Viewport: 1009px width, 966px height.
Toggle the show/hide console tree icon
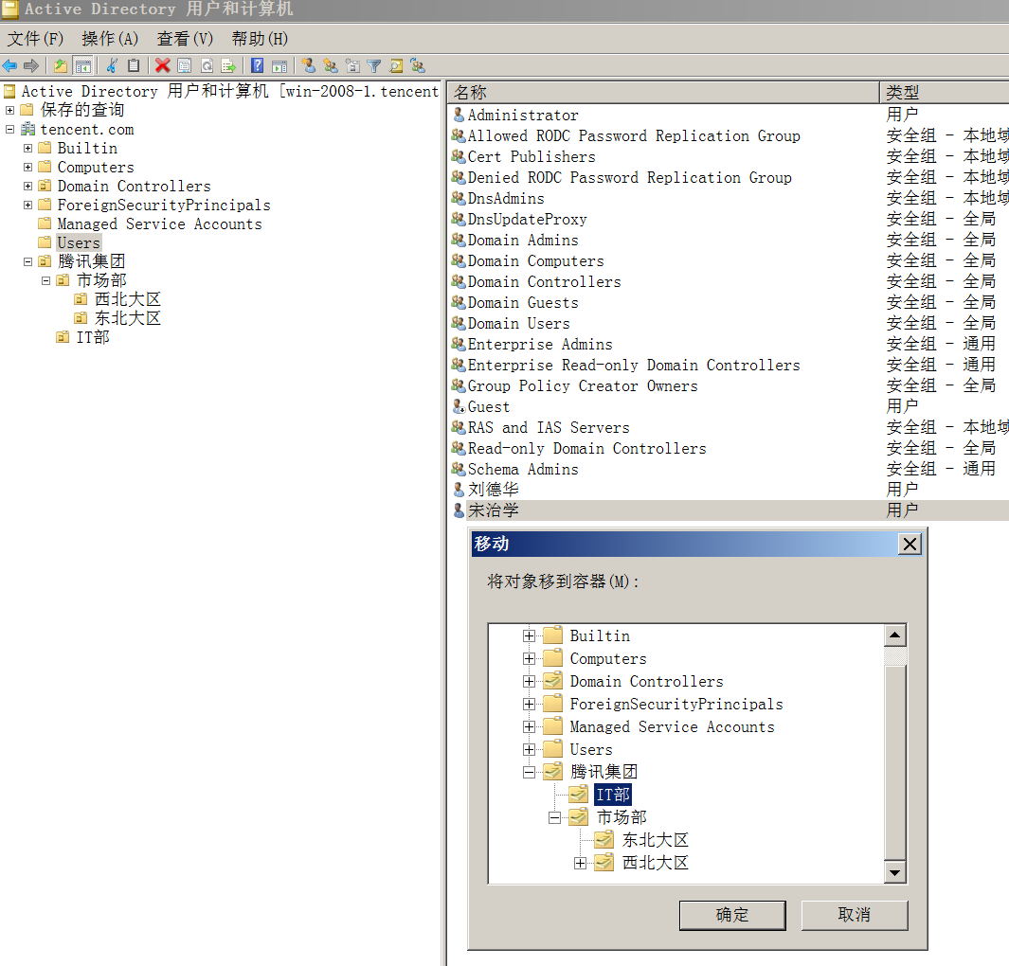83,65
